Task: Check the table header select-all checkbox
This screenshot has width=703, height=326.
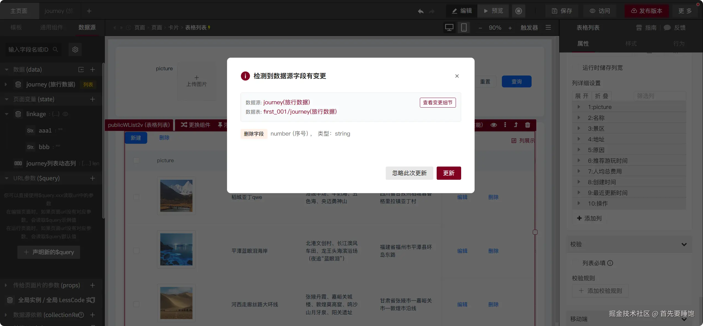Action: [x=136, y=160]
